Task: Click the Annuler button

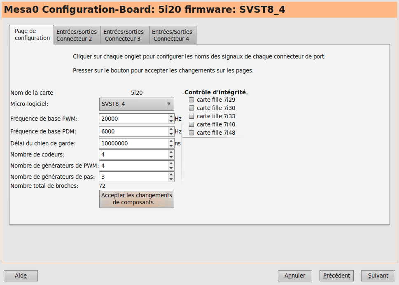Action: pos(295,276)
